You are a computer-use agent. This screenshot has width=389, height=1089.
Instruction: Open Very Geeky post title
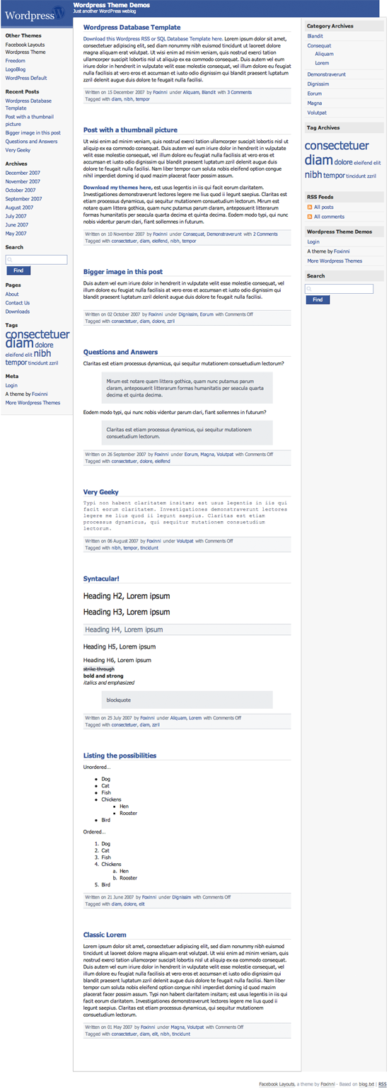pos(100,492)
